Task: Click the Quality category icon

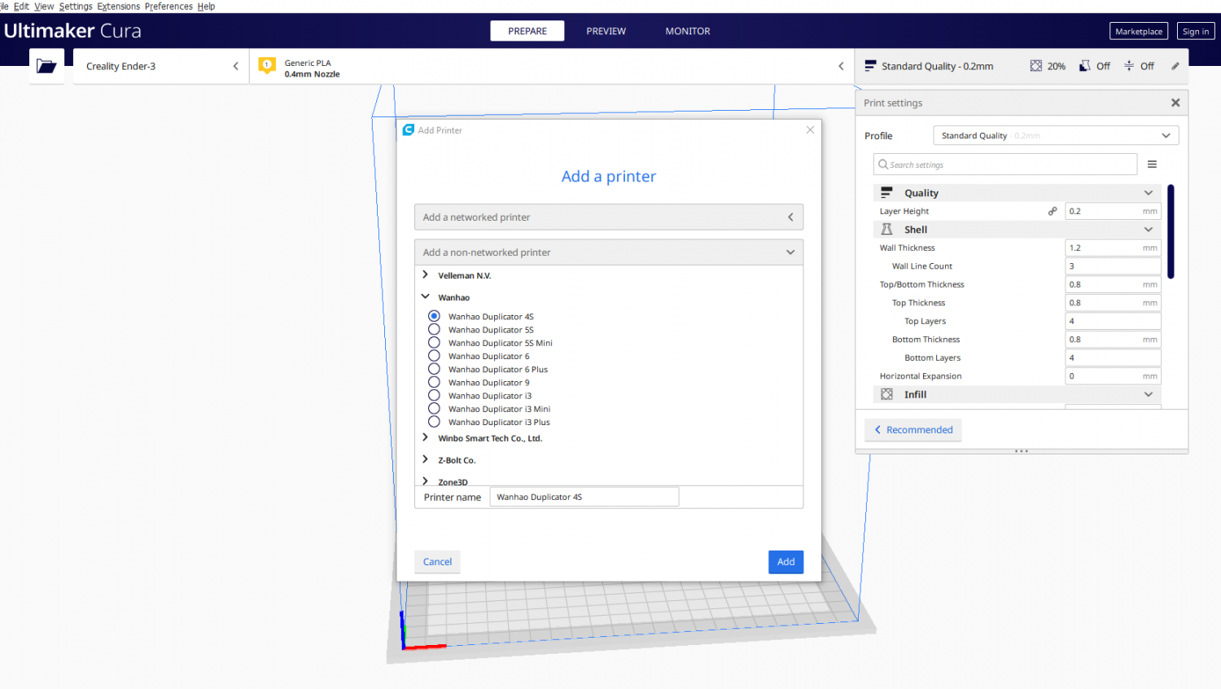Action: tap(886, 193)
